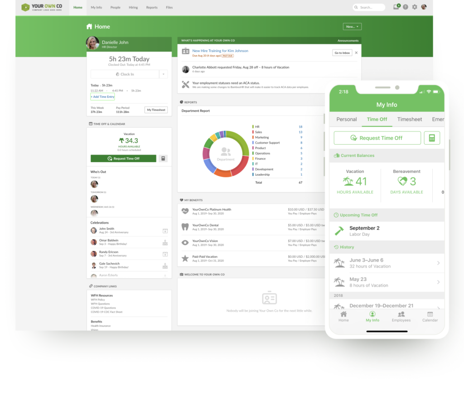This screenshot has width=464, height=396.
Task: Open the notifications inbox icon
Action: 395,7
